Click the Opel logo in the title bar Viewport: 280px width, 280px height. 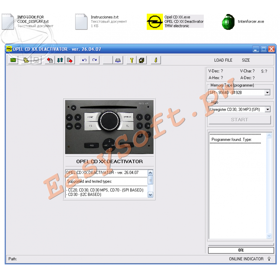9,49
